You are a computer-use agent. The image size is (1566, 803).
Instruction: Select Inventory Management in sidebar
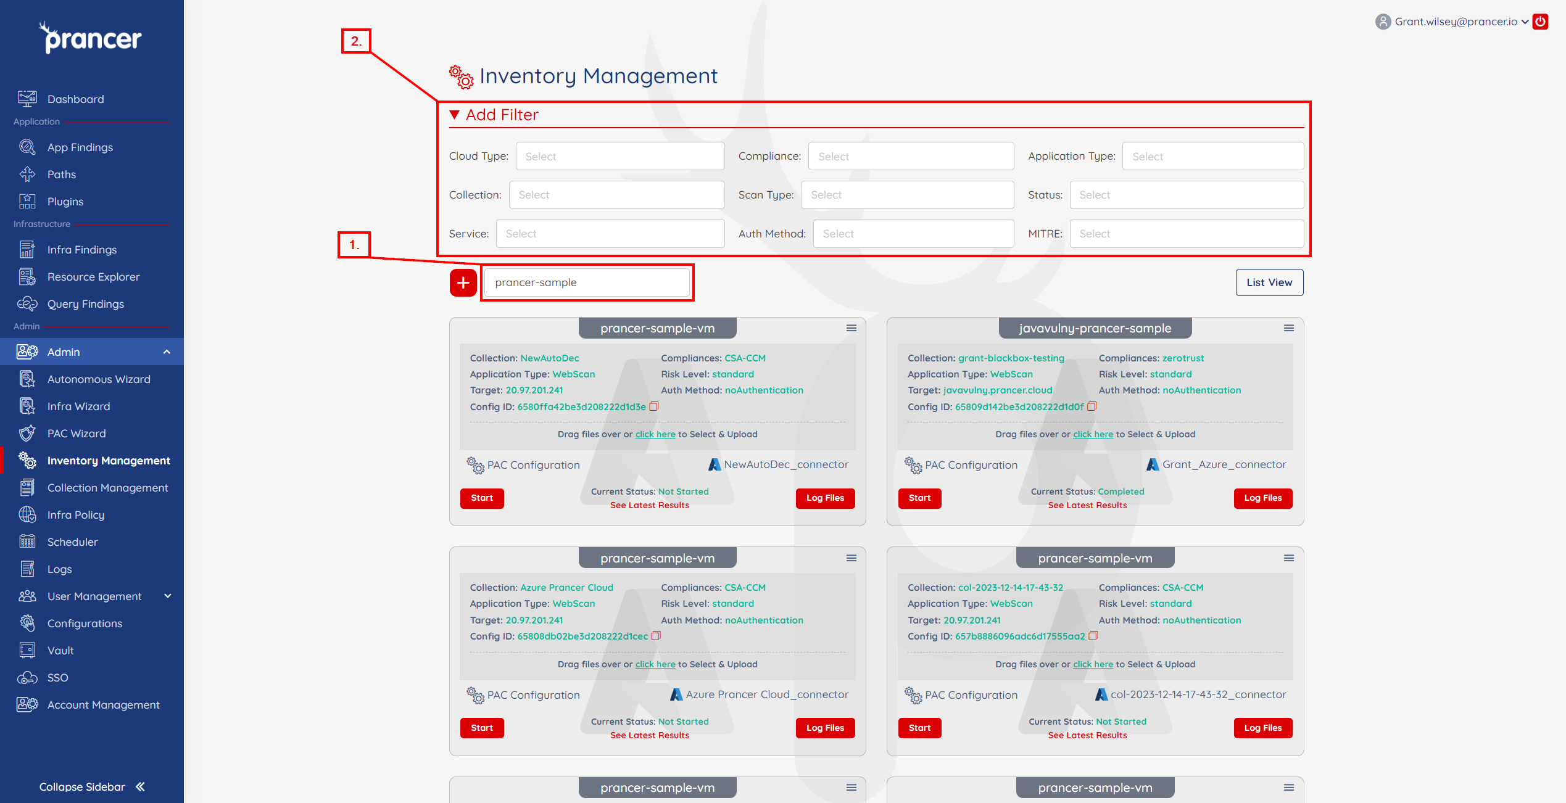(x=109, y=460)
